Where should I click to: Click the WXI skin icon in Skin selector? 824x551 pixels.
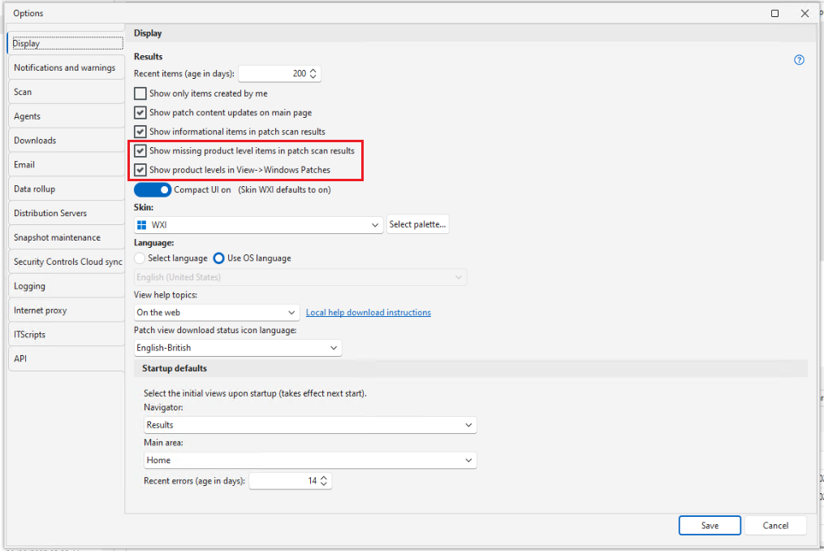142,224
